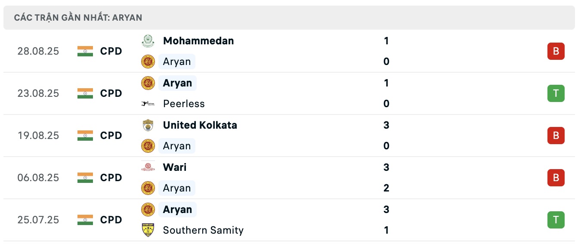Open the Mohammedan team link
Screen dimensions: 581x247
[198, 41]
